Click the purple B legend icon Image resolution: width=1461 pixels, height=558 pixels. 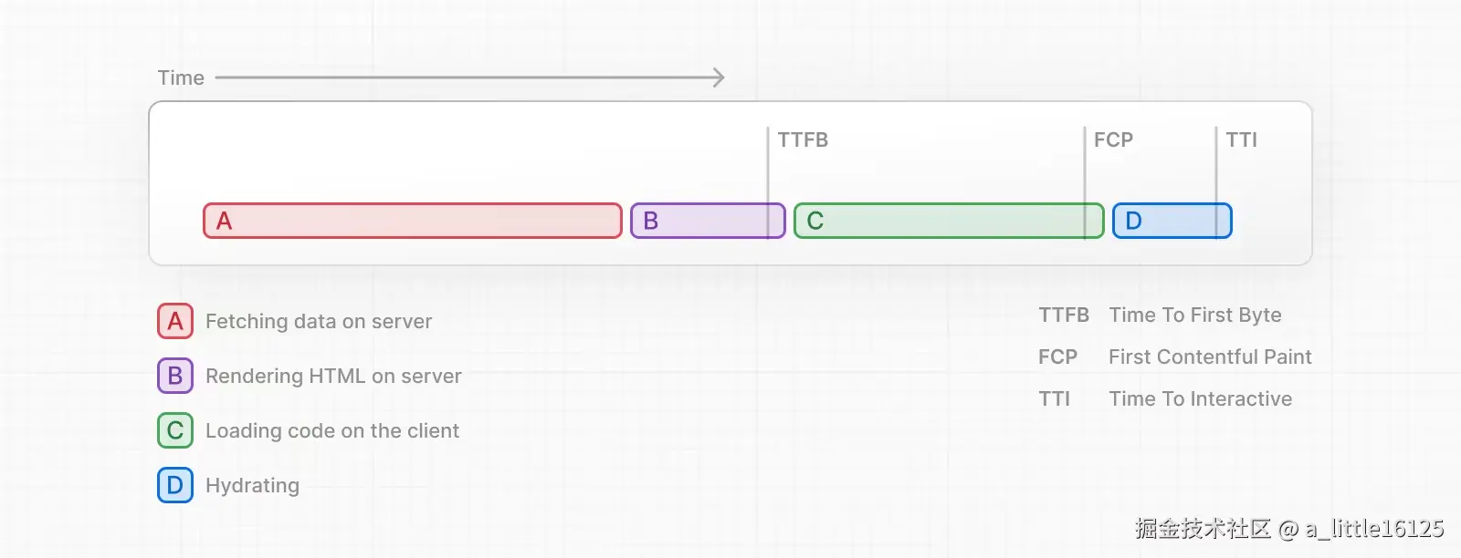click(175, 376)
